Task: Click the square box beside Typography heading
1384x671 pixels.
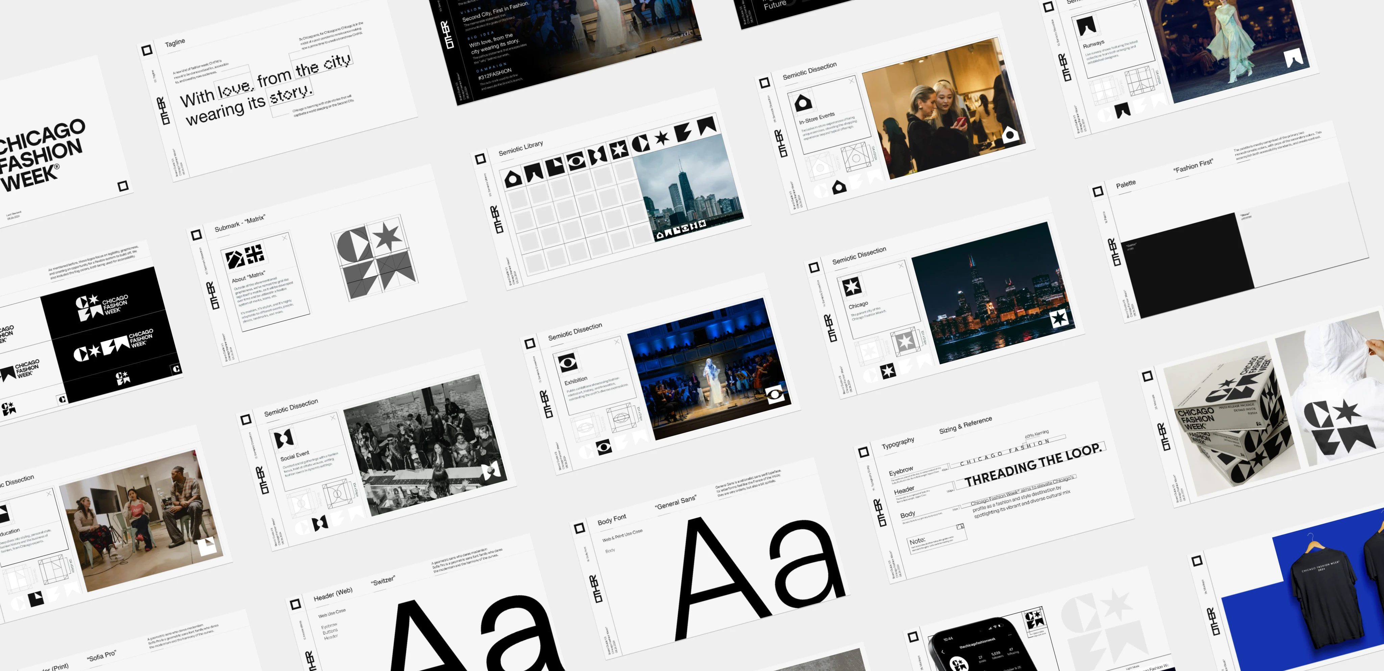Action: [x=863, y=452]
